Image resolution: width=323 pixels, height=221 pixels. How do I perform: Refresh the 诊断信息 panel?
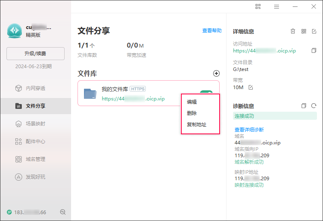pyautogui.click(x=314, y=106)
